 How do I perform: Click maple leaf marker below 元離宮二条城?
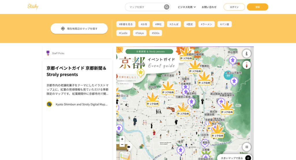click(x=183, y=109)
